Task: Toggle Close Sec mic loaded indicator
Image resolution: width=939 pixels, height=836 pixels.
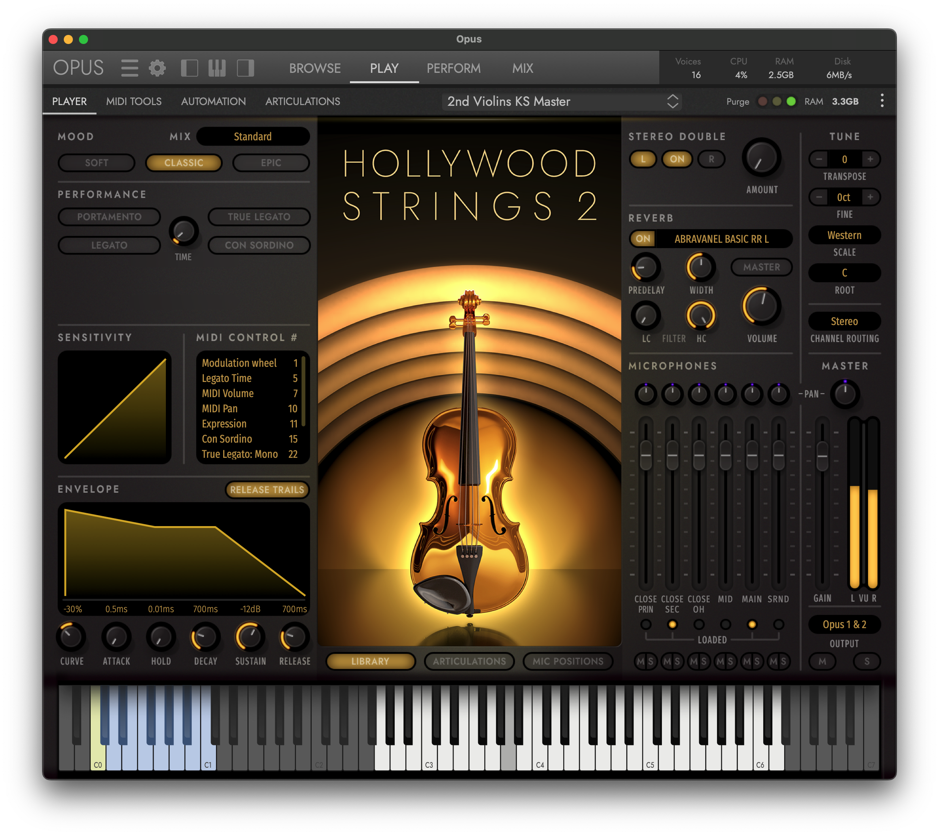Action: point(672,624)
